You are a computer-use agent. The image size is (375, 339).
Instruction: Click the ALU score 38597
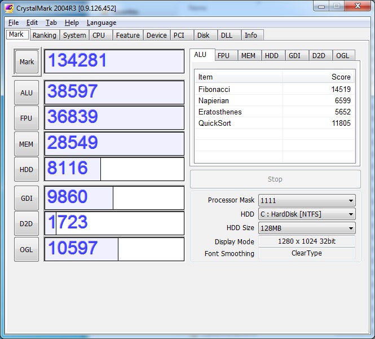114,93
